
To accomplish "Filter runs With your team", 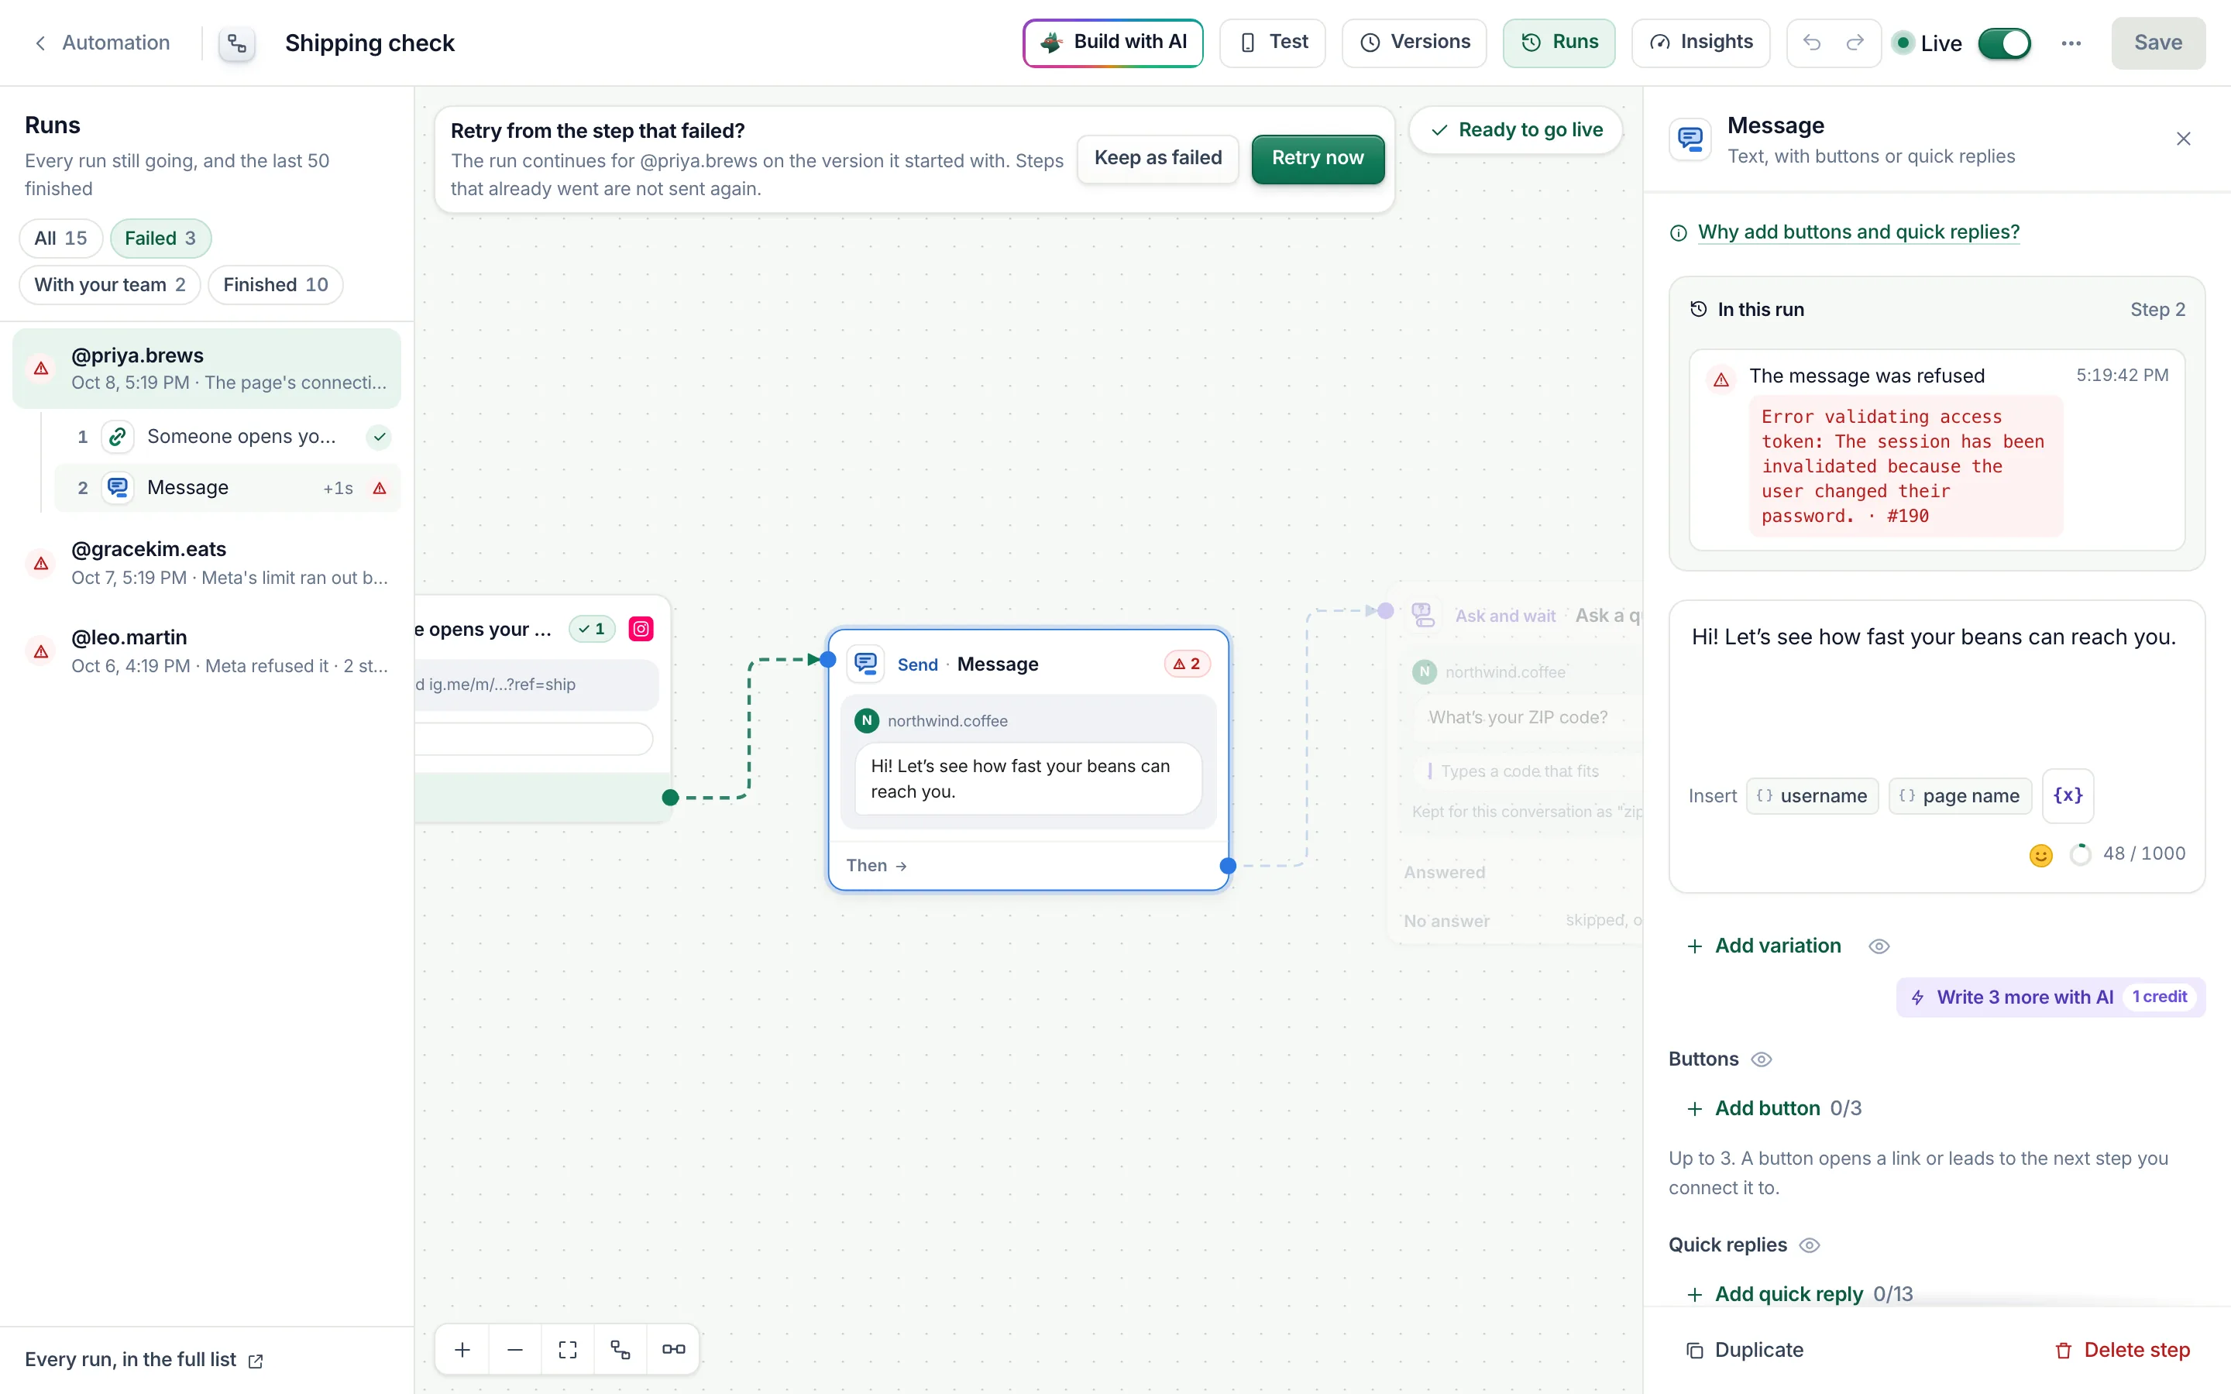I will [110, 285].
